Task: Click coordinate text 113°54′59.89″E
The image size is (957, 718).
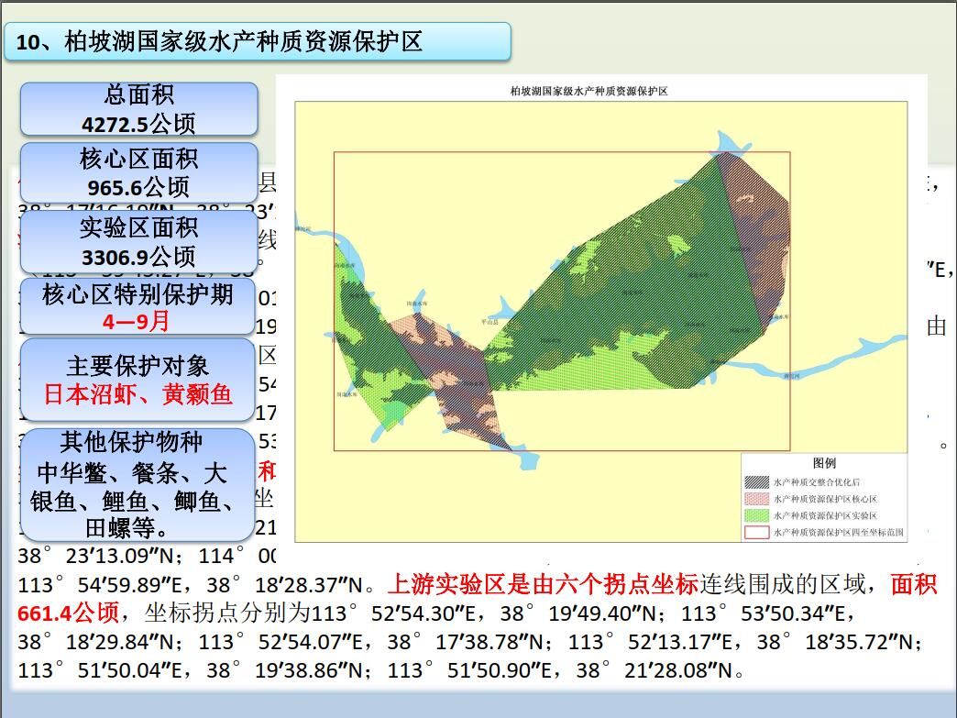Action: point(100,585)
